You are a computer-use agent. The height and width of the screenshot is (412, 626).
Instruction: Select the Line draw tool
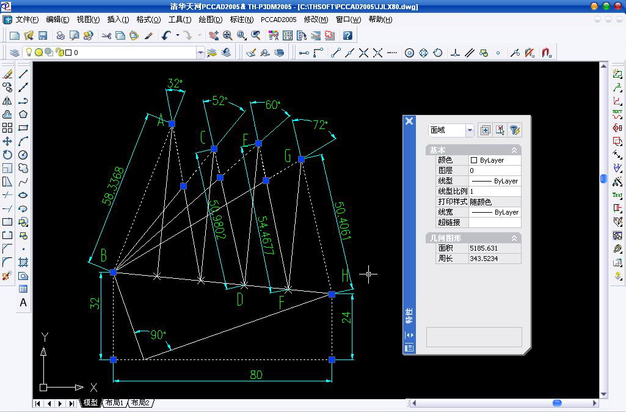coord(23,74)
